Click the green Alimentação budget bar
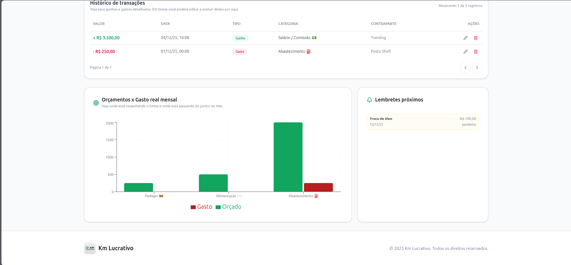571x265 pixels. [213, 183]
